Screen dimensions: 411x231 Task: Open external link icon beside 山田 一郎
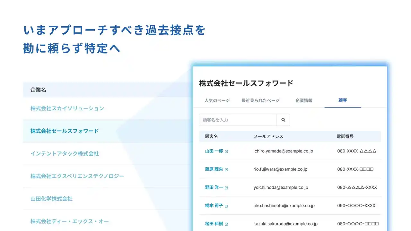(x=226, y=151)
